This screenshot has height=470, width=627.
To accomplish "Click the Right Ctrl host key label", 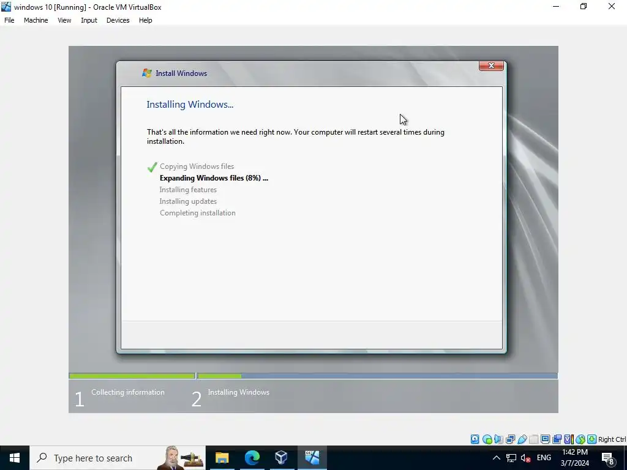I will coord(612,439).
